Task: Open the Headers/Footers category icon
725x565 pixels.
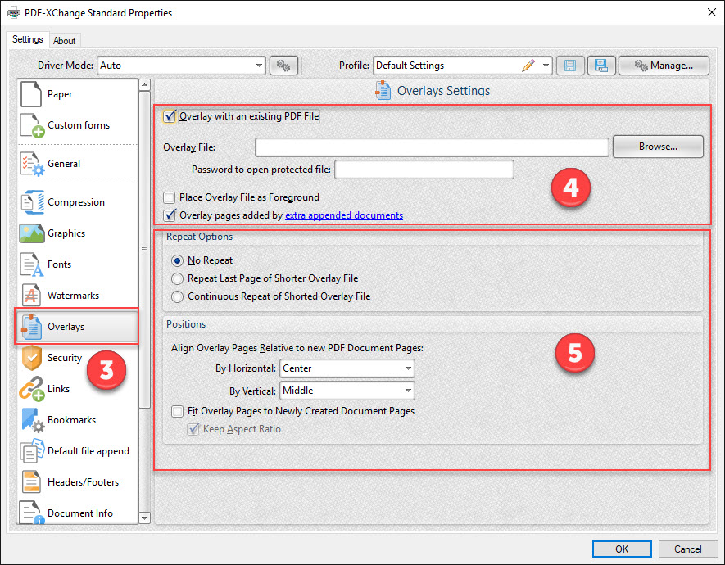Action: (x=31, y=482)
